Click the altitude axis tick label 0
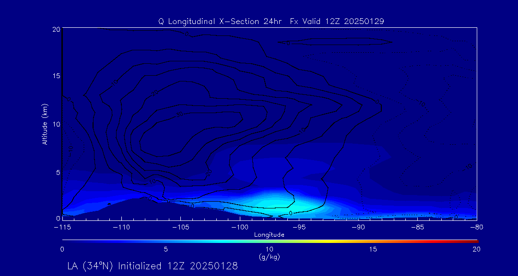 click(58, 218)
